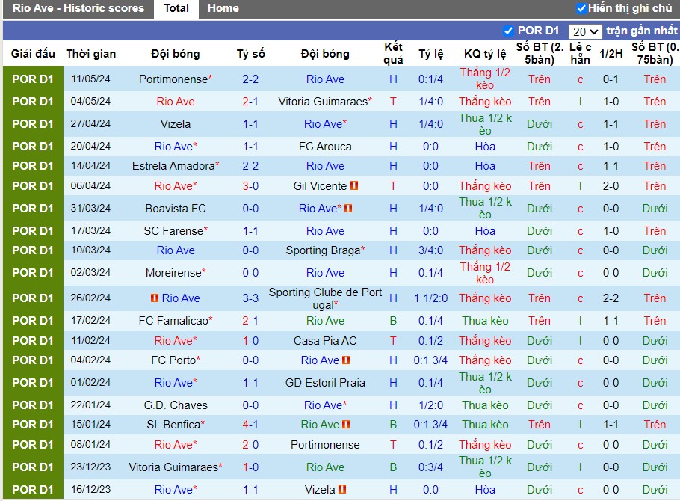This screenshot has height=501, width=680.
Task: Click the Giải đấu column header
Action: pos(33,54)
